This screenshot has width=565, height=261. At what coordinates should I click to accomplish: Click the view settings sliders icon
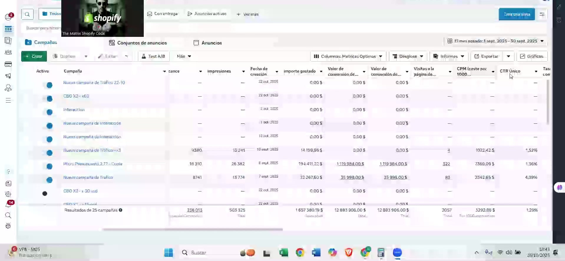[542, 14]
